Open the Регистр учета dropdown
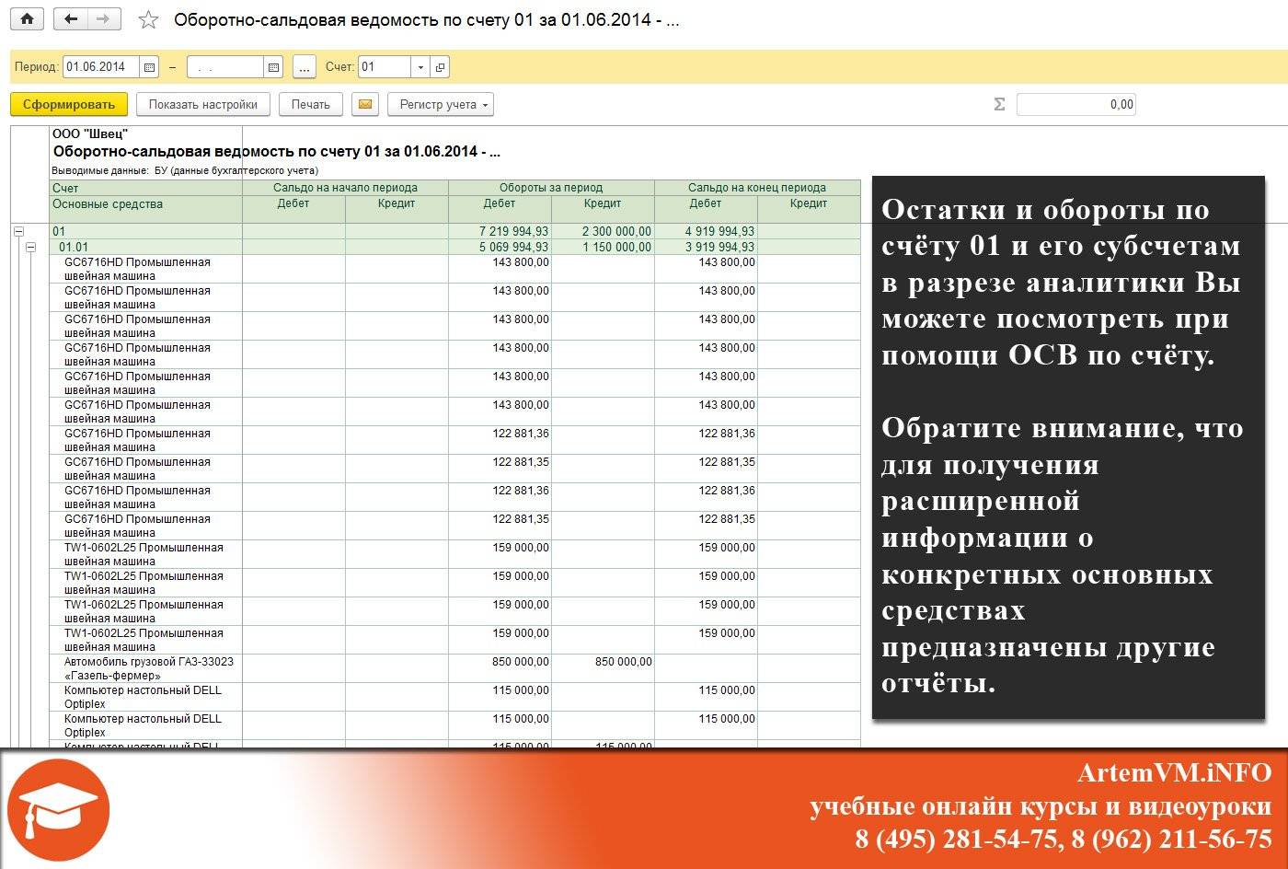Screen dimensions: 1288x869 tap(441, 104)
